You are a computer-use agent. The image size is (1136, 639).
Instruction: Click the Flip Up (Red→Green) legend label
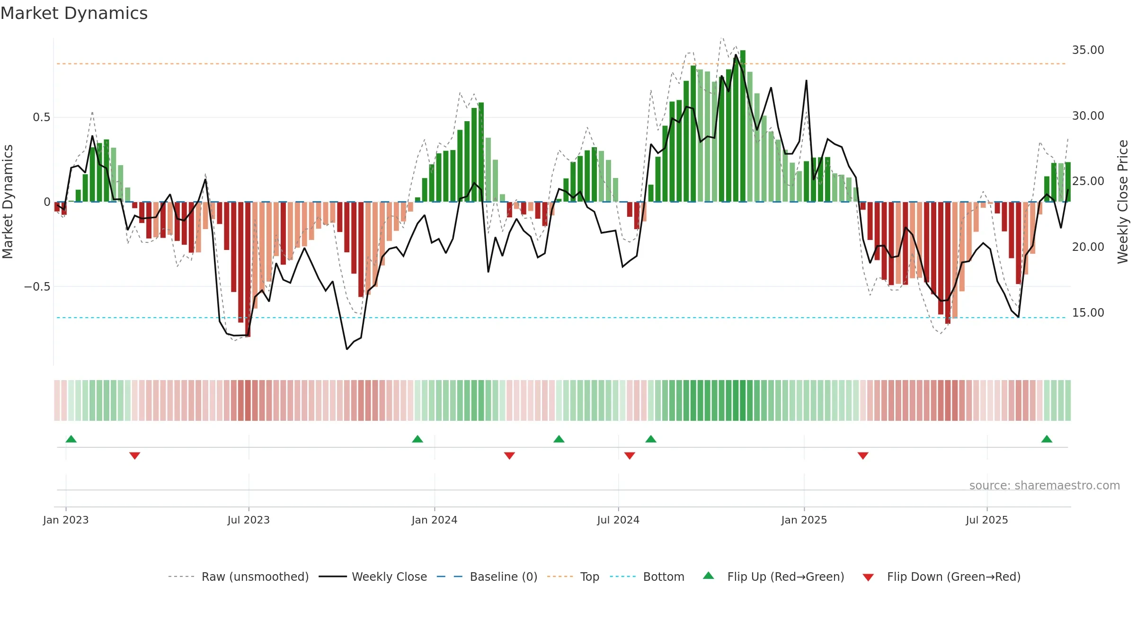tap(786, 577)
